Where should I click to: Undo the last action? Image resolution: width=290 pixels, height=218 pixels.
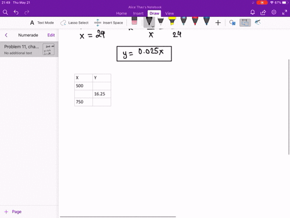16,12
